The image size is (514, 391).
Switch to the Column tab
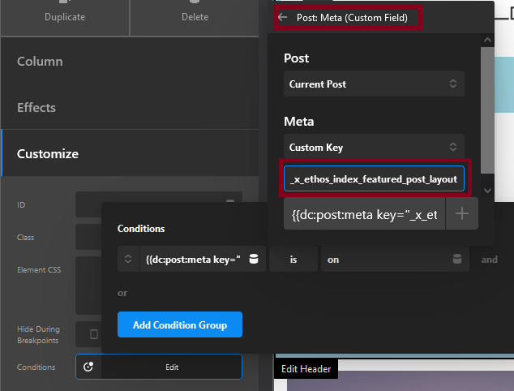coord(40,62)
